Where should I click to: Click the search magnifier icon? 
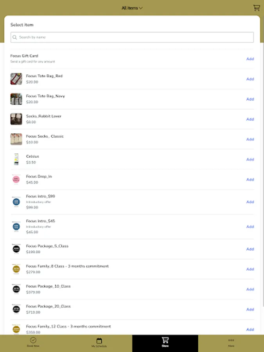click(x=15, y=37)
